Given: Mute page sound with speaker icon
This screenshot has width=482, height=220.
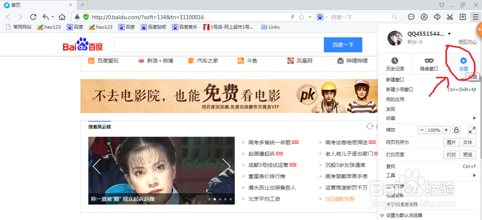Looking at the screenshot, I should (437, 17).
